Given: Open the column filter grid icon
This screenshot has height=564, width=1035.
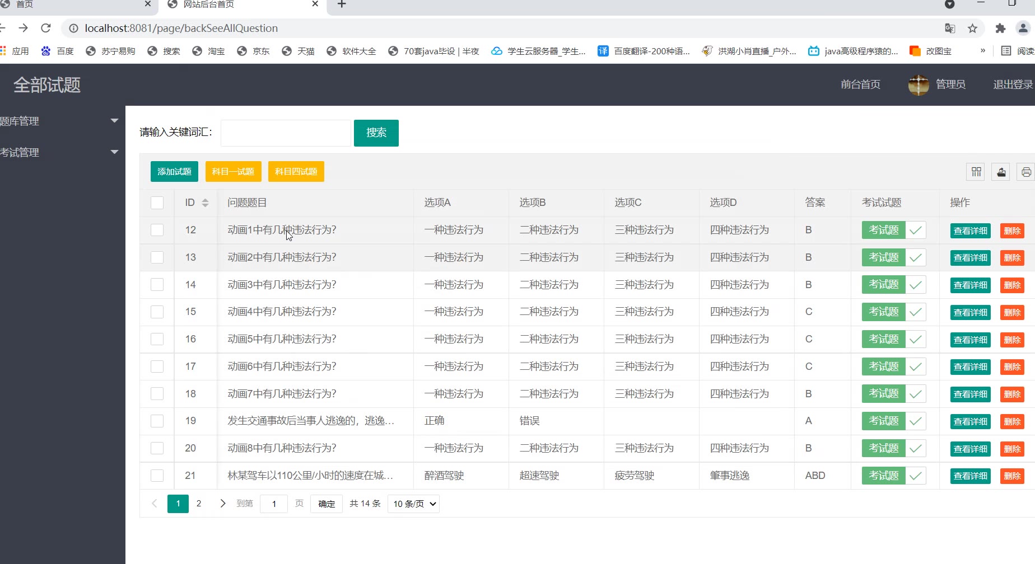Looking at the screenshot, I should tap(976, 172).
